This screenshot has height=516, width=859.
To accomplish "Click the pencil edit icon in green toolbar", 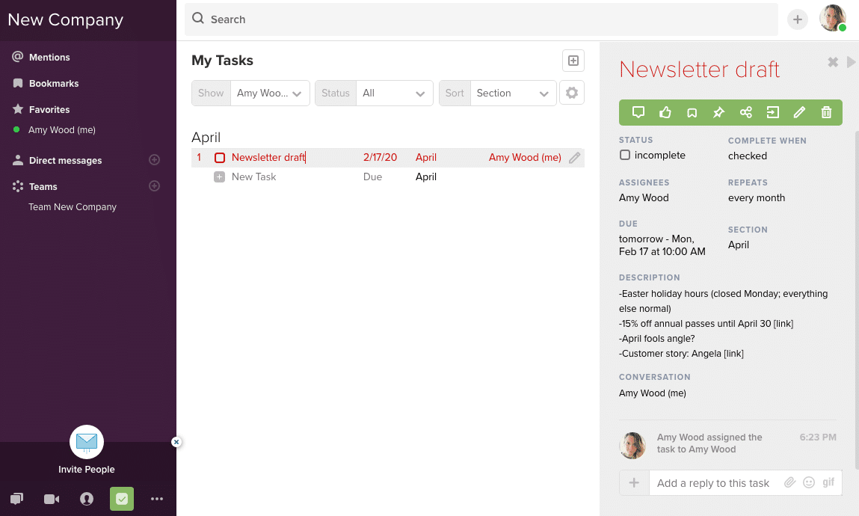I will coord(799,112).
